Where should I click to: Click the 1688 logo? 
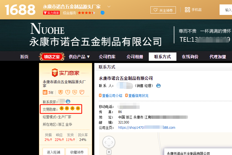tap(20, 10)
